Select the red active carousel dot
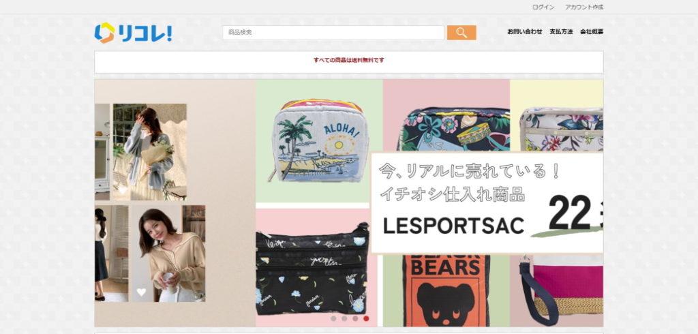Viewport: 698px width, 334px height. (366, 318)
